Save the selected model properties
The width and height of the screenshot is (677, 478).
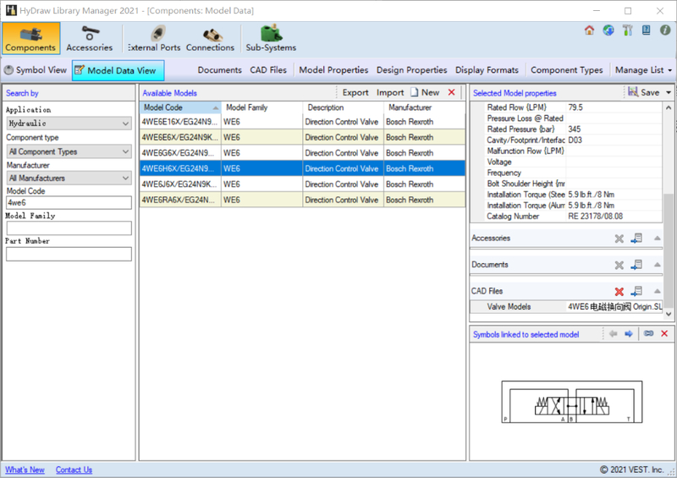click(x=644, y=92)
